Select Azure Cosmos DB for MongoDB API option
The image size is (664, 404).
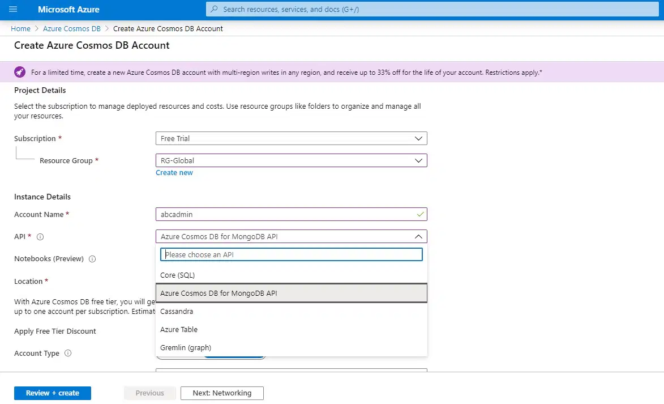coord(292,293)
